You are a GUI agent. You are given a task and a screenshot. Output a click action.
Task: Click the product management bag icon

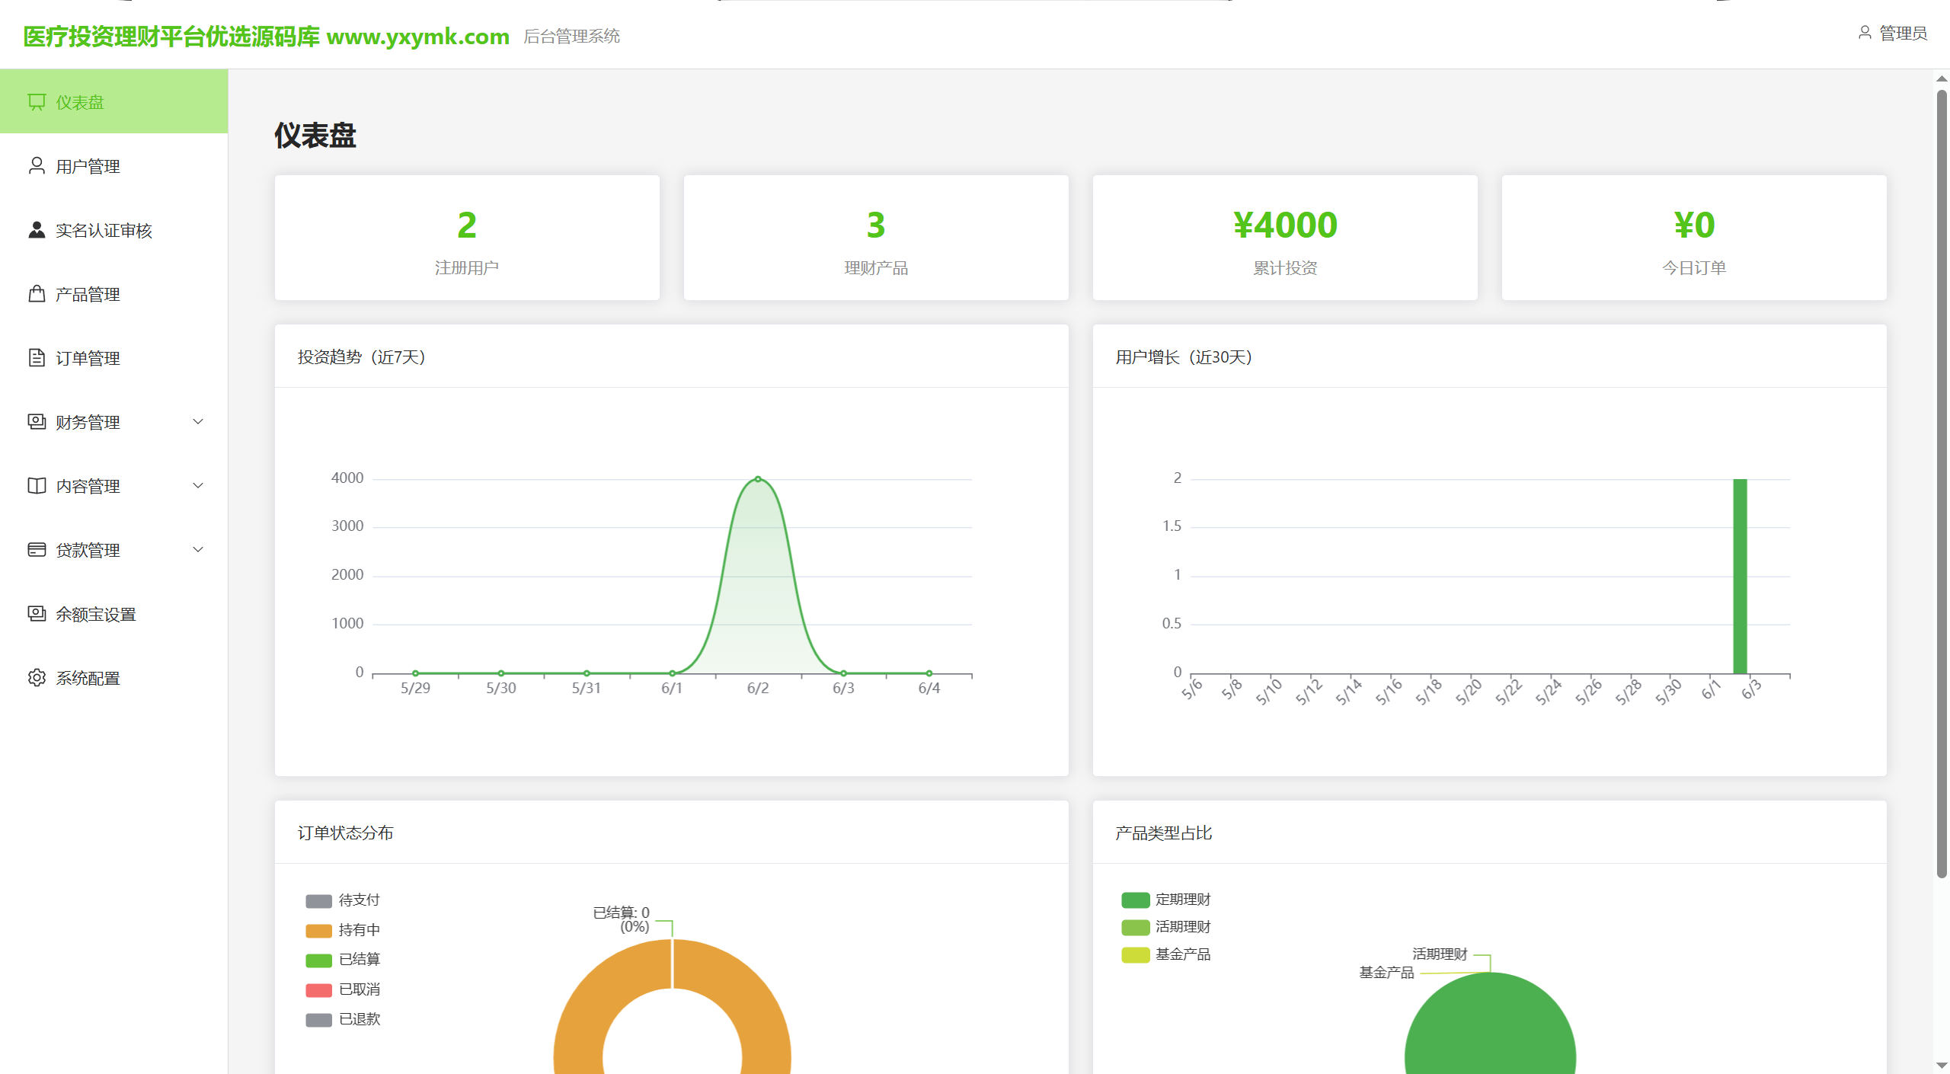[x=37, y=294]
